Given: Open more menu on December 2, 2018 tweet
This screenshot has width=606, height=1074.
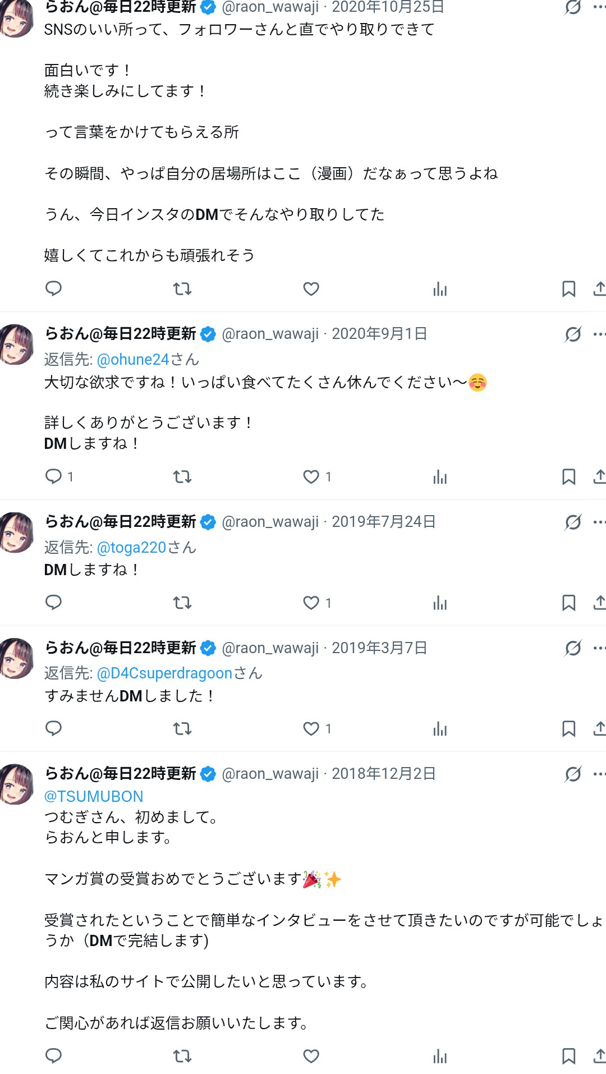Looking at the screenshot, I should coord(599,774).
